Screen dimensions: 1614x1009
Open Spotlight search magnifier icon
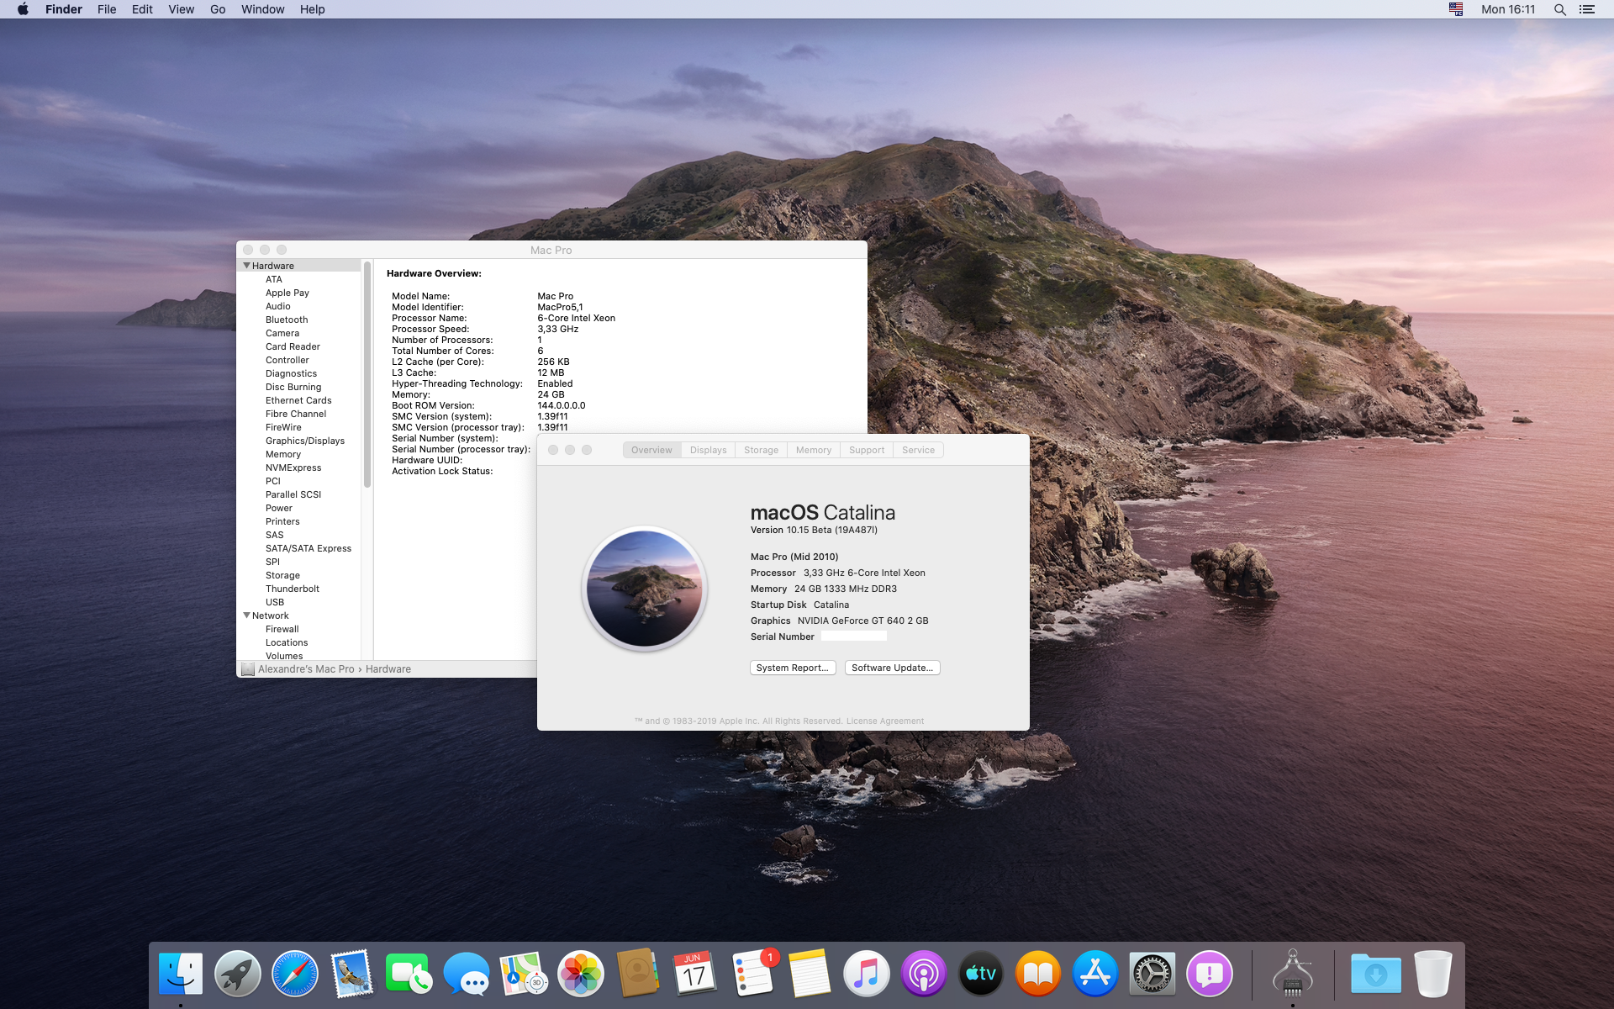click(x=1559, y=9)
